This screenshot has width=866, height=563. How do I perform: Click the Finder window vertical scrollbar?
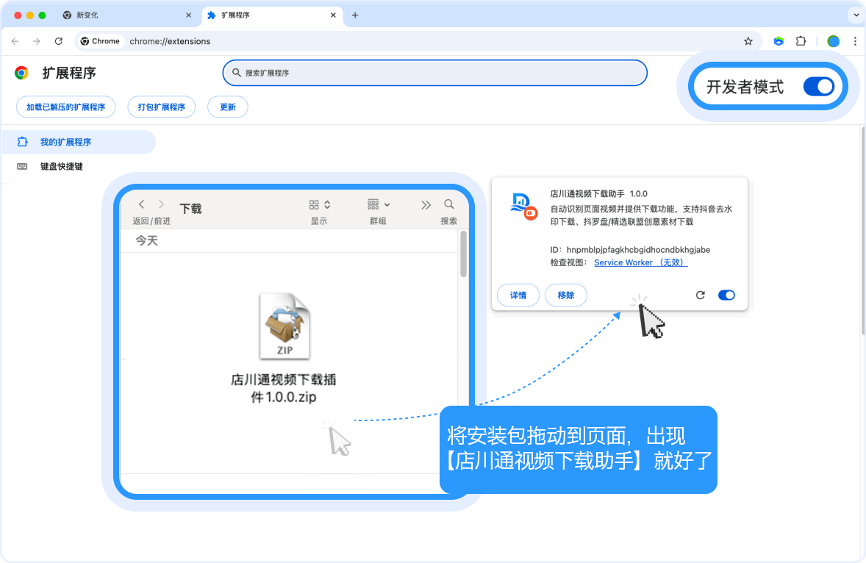[x=463, y=254]
